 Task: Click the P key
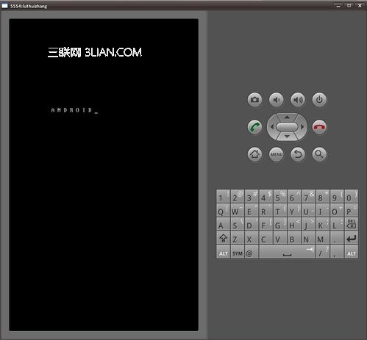click(x=351, y=210)
